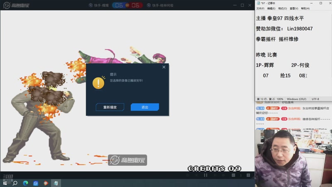Click the restart loop replay icon
The height and width of the screenshot is (187, 332).
(188, 175)
